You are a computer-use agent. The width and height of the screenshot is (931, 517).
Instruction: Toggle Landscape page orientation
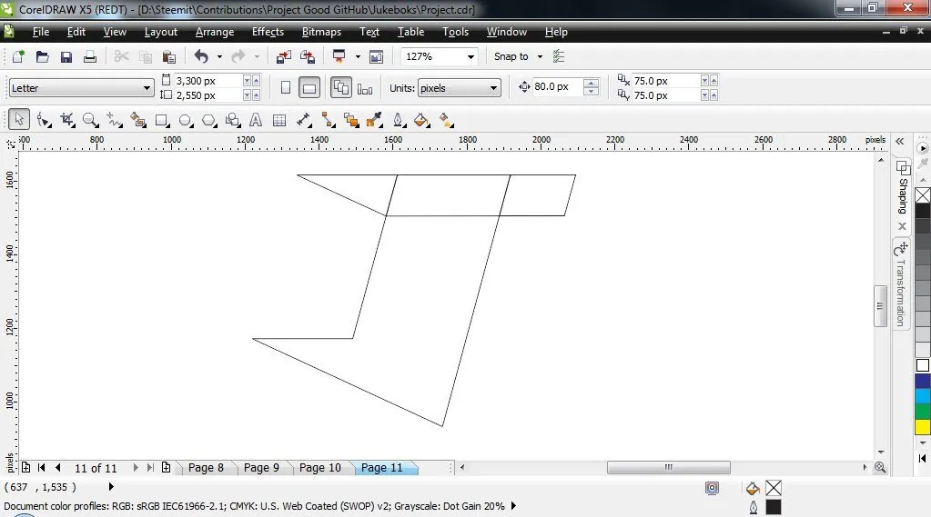tap(309, 88)
